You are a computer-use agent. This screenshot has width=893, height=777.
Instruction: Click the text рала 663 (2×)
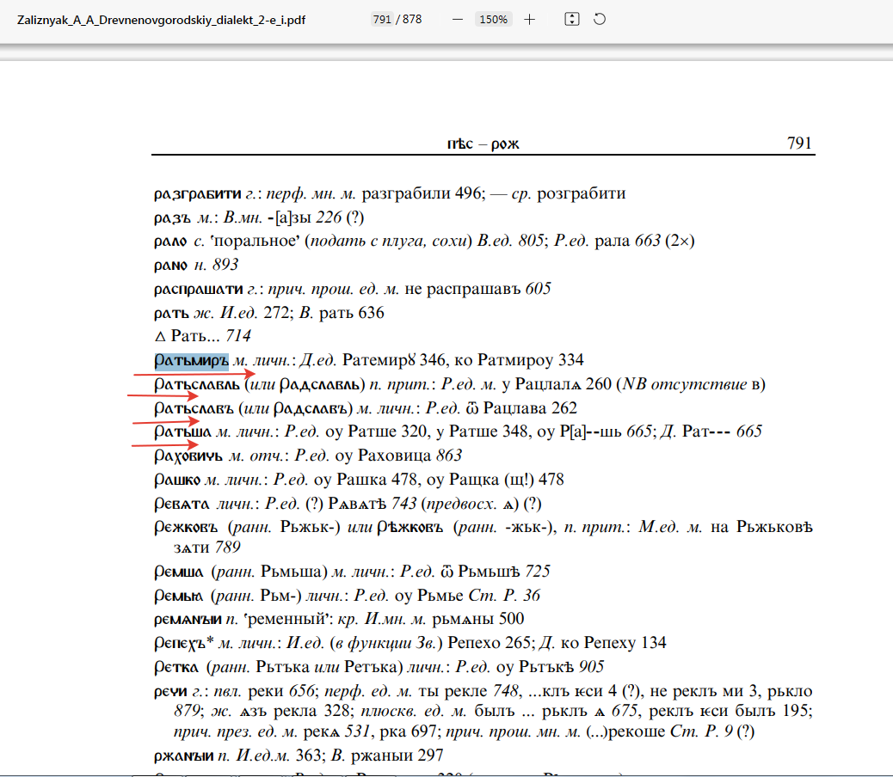tap(644, 242)
